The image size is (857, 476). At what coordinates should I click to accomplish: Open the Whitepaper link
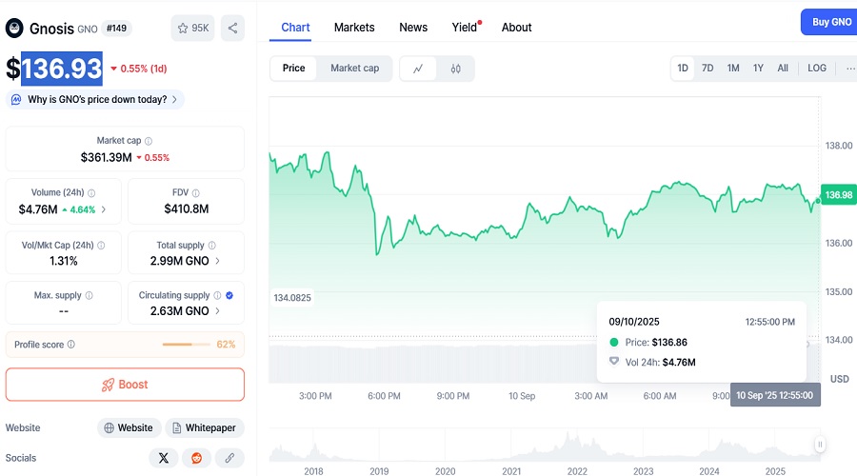(x=205, y=427)
